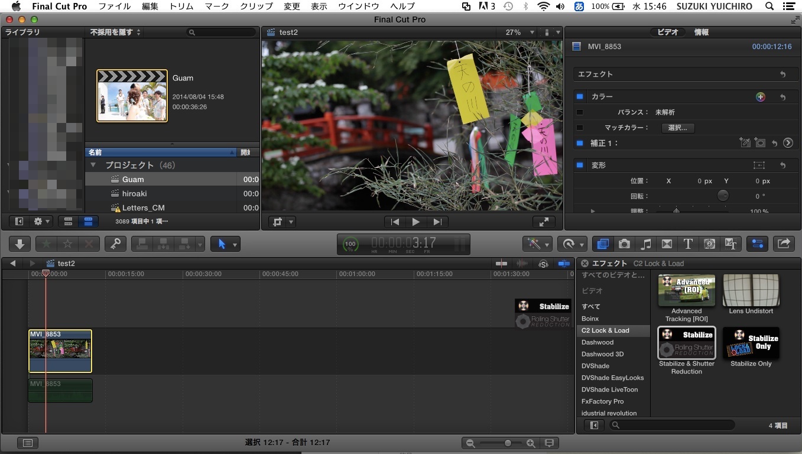Click the Unrate outline star button
The image size is (802, 454).
click(68, 244)
